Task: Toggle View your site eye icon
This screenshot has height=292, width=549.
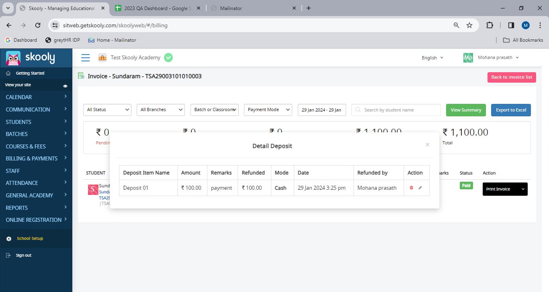Action: pyautogui.click(x=65, y=86)
